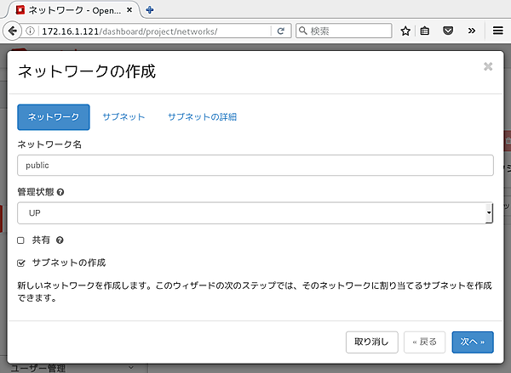
Task: Expand the ユーザー管理 sidebar section
Action: pyautogui.click(x=72, y=368)
